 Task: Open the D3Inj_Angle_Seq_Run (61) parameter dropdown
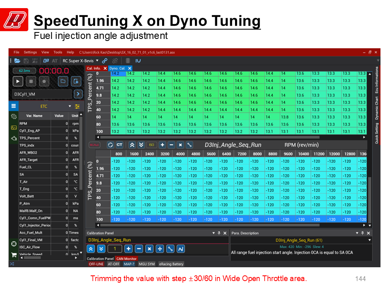coord(370,240)
